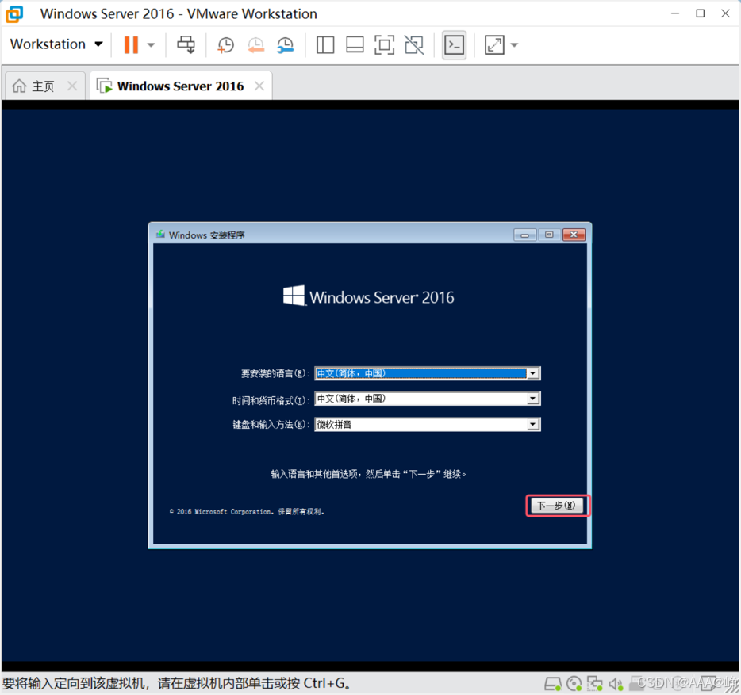The width and height of the screenshot is (741, 695).
Task: Click 下一步(N) to continue setup
Action: (x=557, y=505)
